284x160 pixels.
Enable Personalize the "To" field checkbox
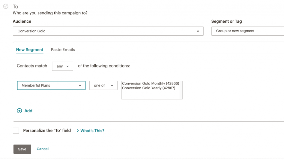16,131
